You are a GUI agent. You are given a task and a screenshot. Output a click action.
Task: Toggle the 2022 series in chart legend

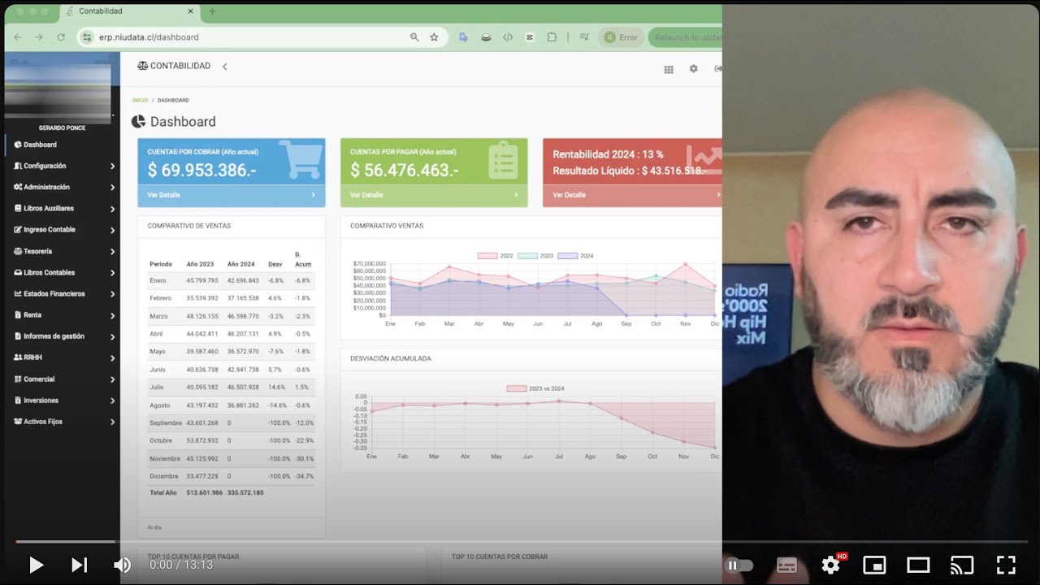[x=496, y=256]
